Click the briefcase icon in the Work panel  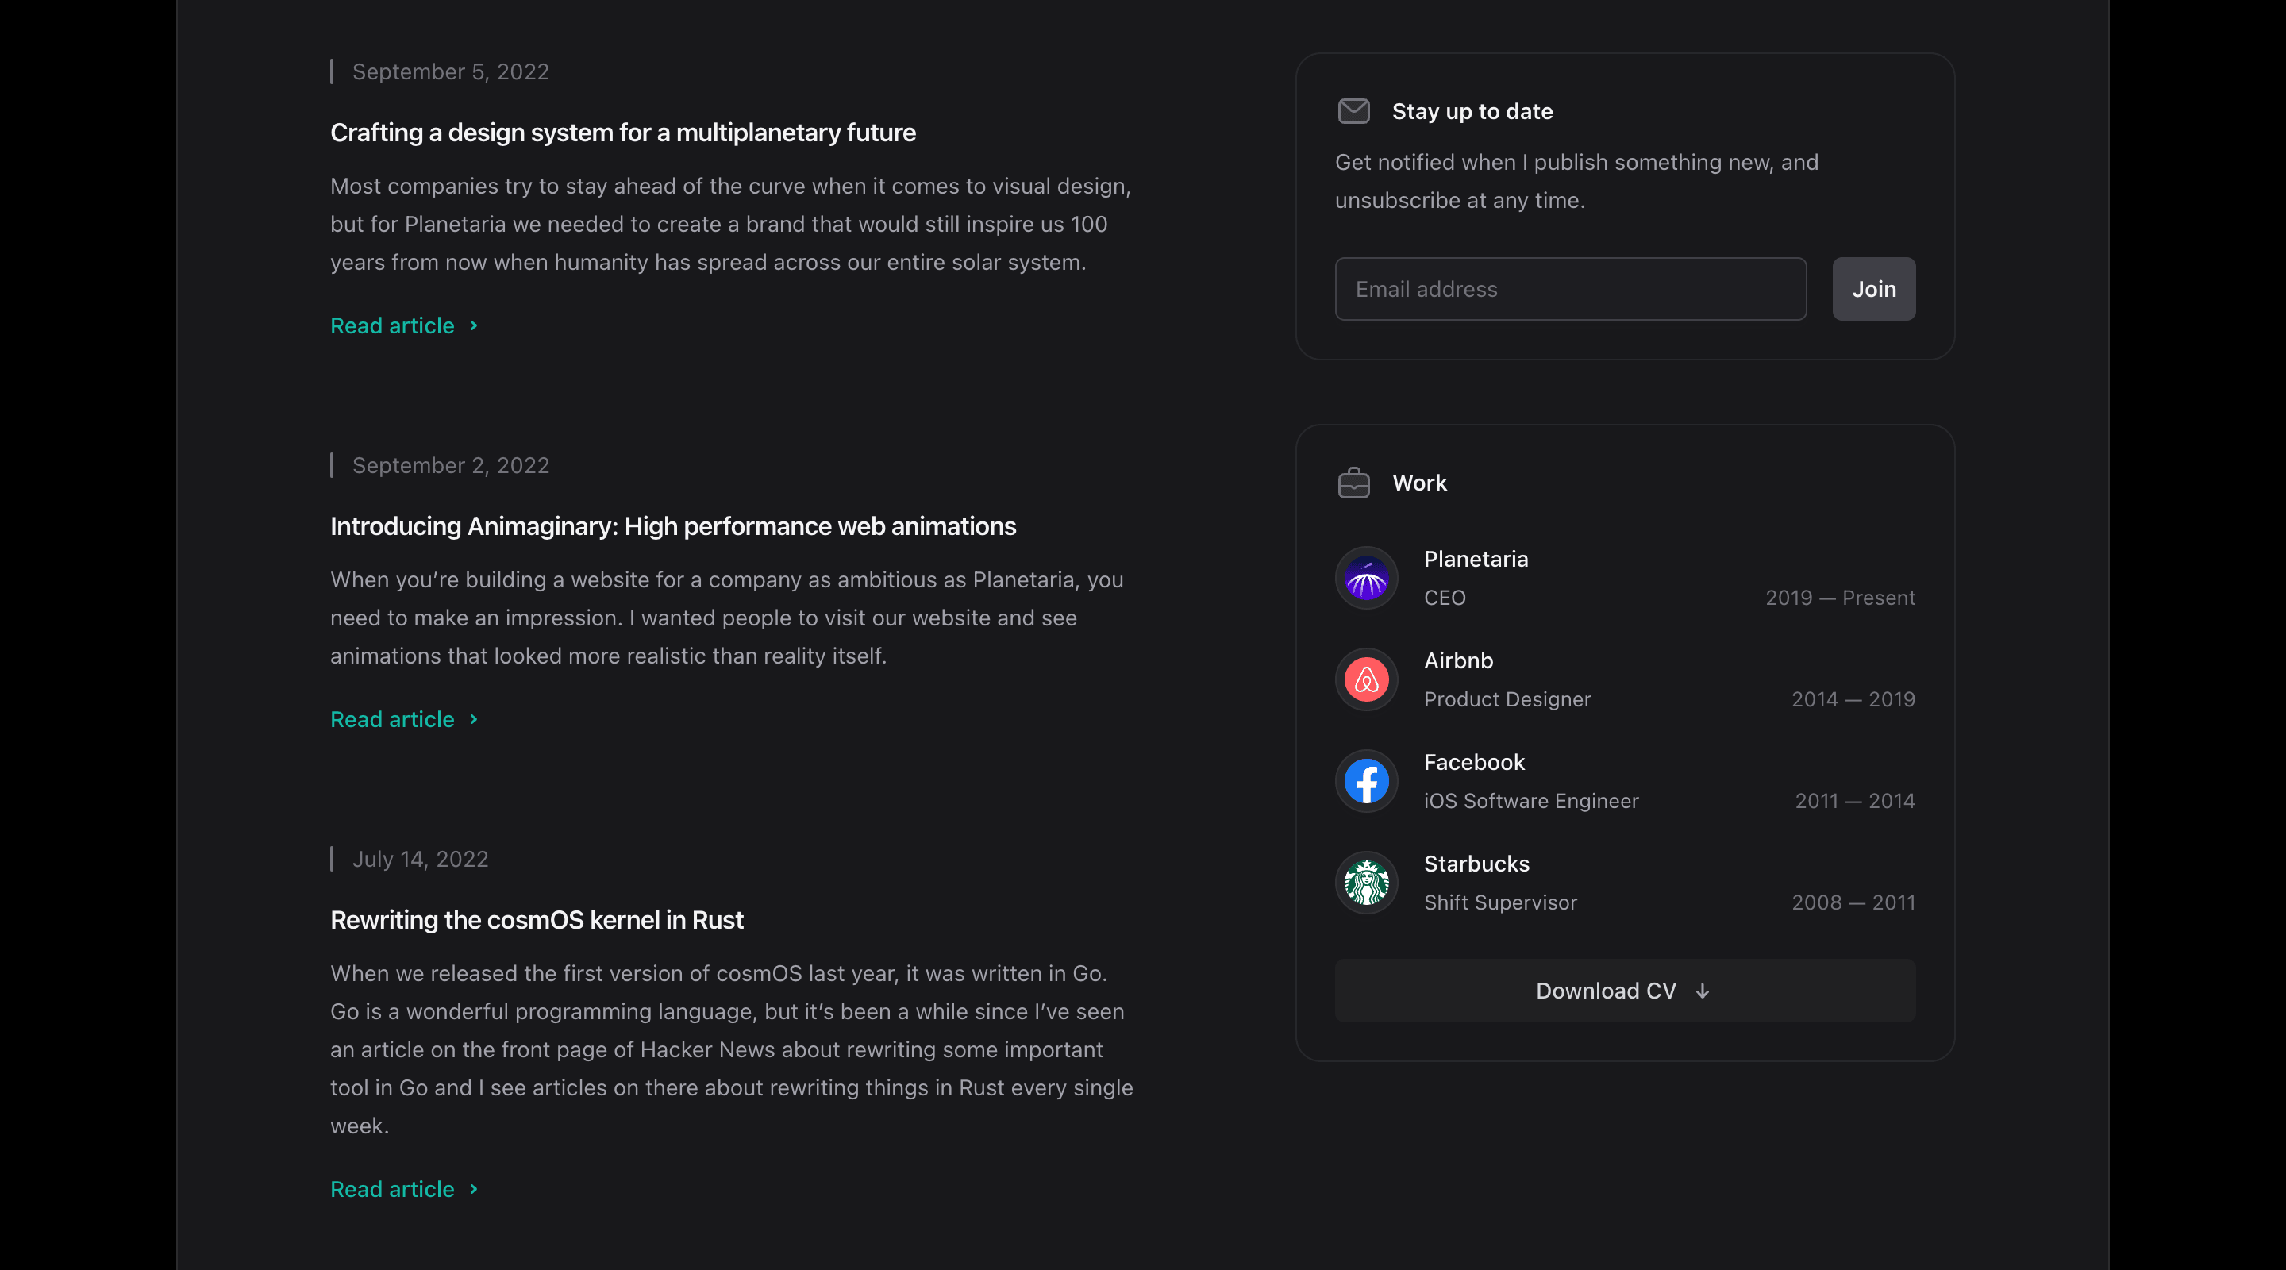click(x=1353, y=483)
